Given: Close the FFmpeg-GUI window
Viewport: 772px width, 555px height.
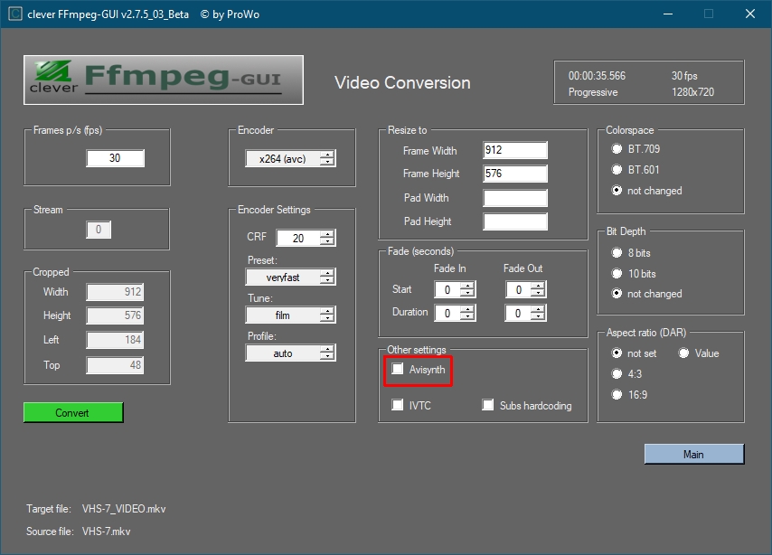Looking at the screenshot, I should (x=749, y=14).
